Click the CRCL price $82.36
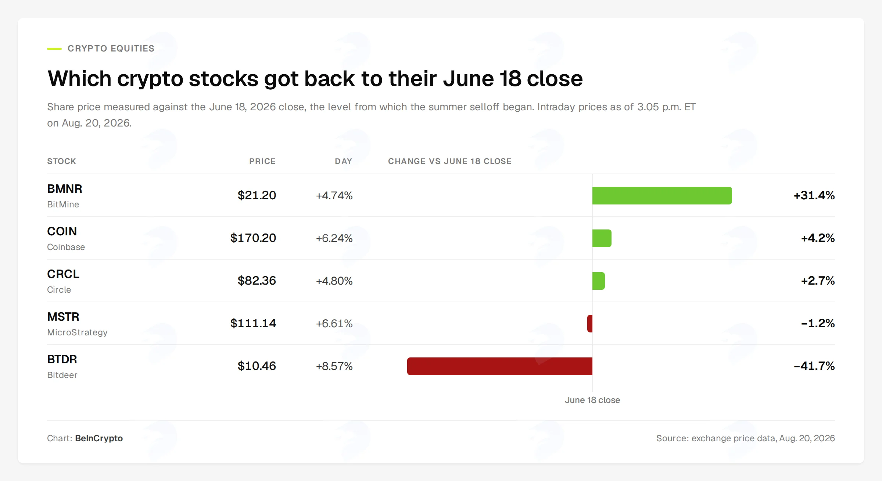Screen dimensions: 882x481 [257, 281]
